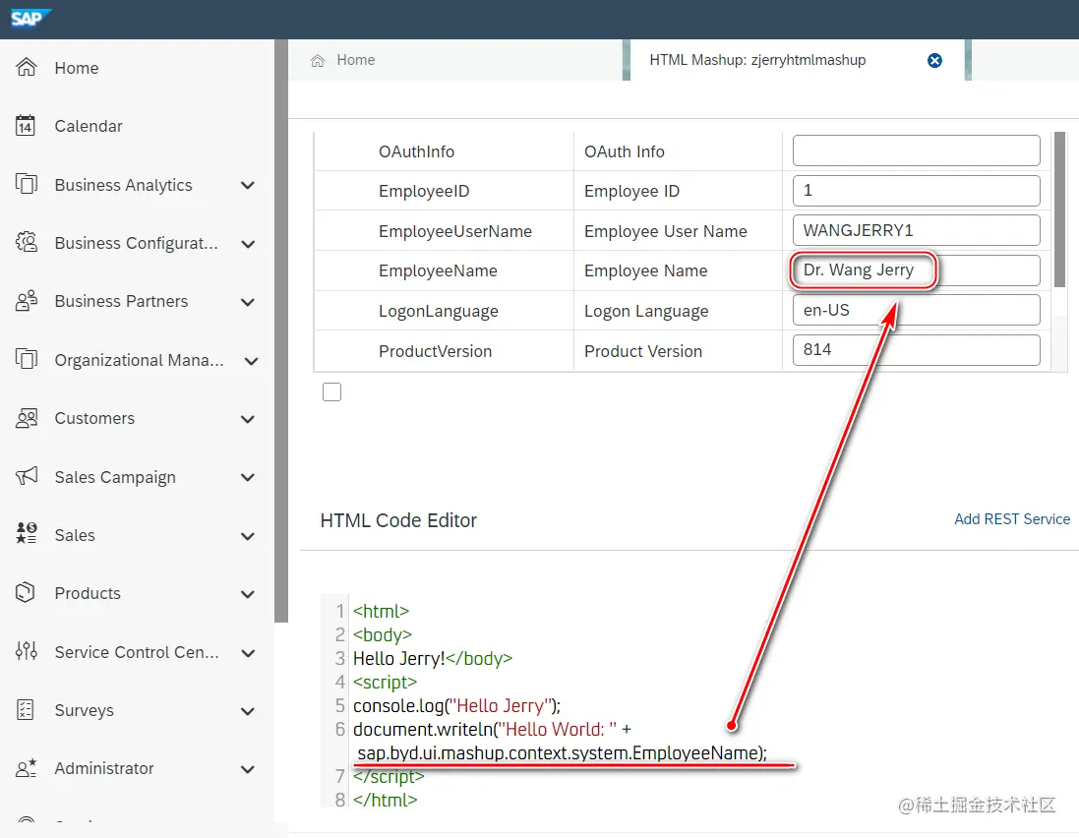This screenshot has width=1079, height=838.
Task: Click the Administrator user-star icon
Action: [27, 768]
